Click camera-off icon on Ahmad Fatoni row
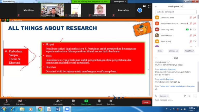This screenshot has width=199, height=112. coord(194,36)
